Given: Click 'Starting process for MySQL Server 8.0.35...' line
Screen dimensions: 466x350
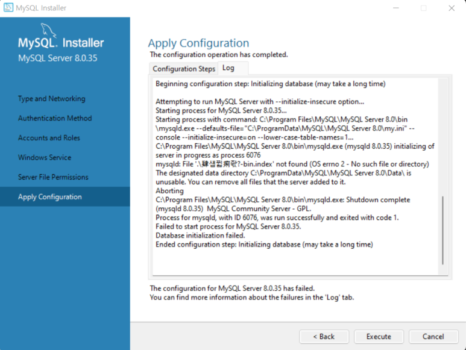Looking at the screenshot, I should coord(221,110).
